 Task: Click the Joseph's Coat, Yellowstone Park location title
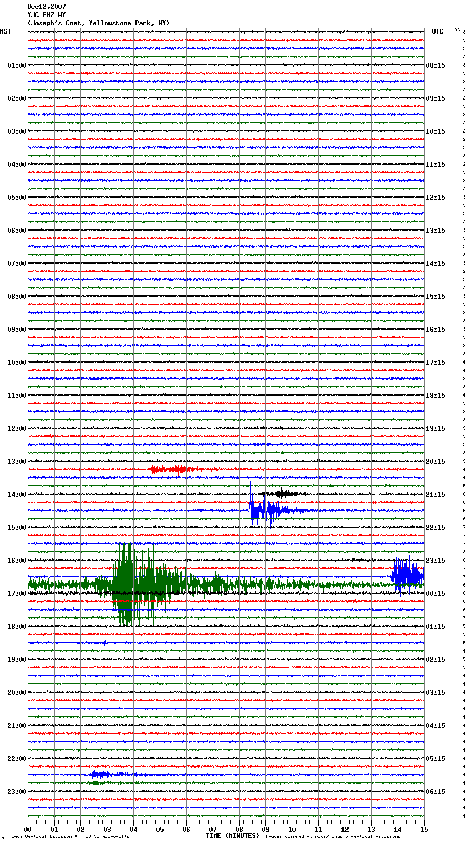(x=99, y=23)
